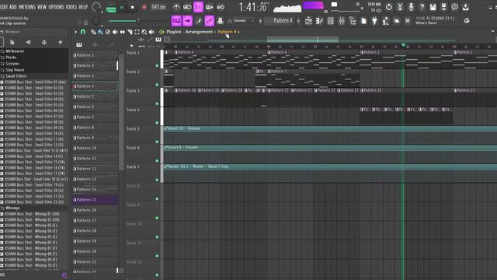Click the question mark help icon

(x=422, y=7)
